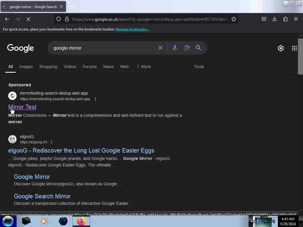
Task: Open the Firefox downloads panel
Action: tap(274, 19)
